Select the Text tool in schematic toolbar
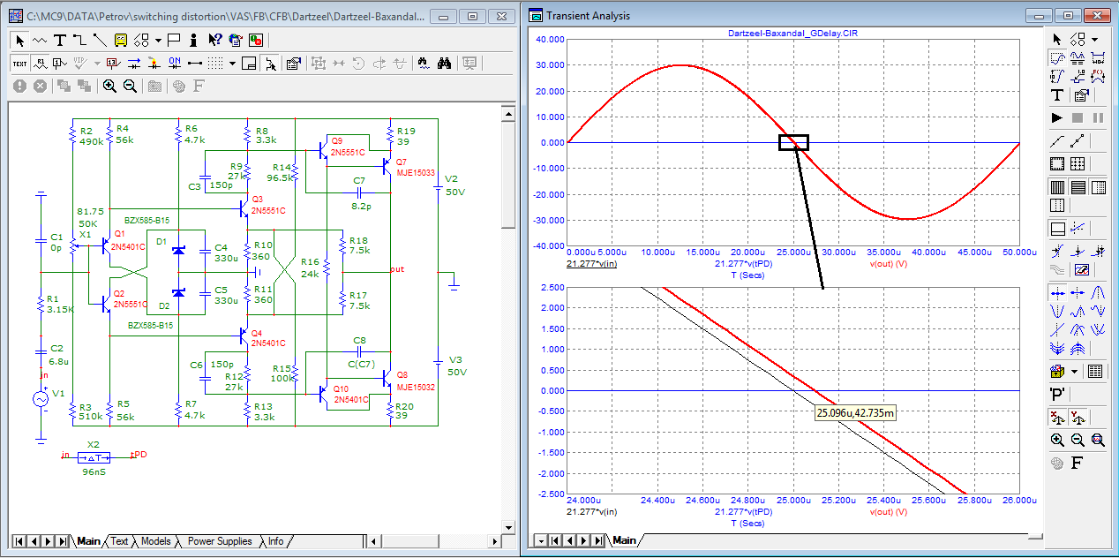Viewport: 1119px width, 558px height. point(60,40)
